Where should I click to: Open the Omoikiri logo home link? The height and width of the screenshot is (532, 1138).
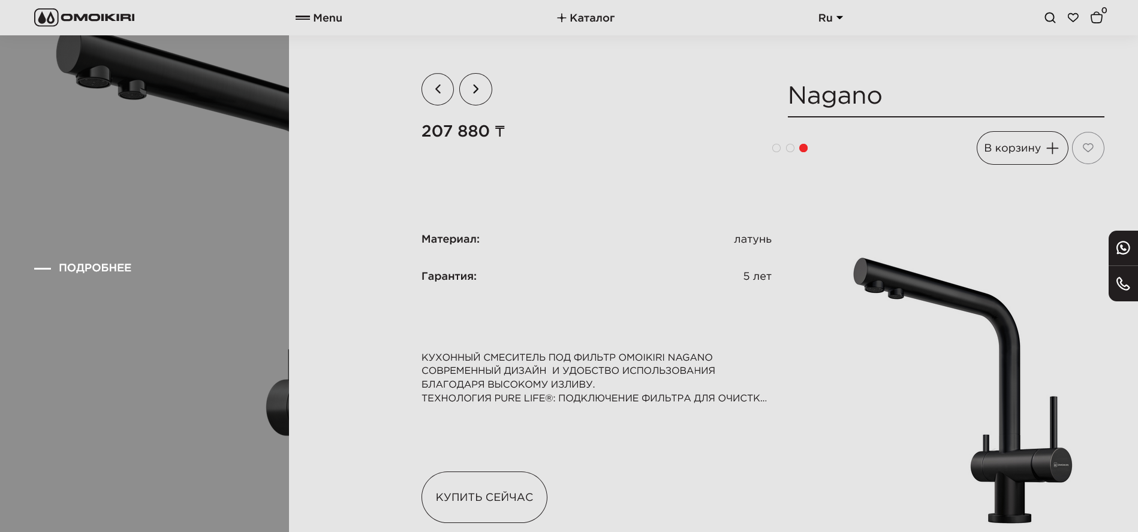coord(85,17)
